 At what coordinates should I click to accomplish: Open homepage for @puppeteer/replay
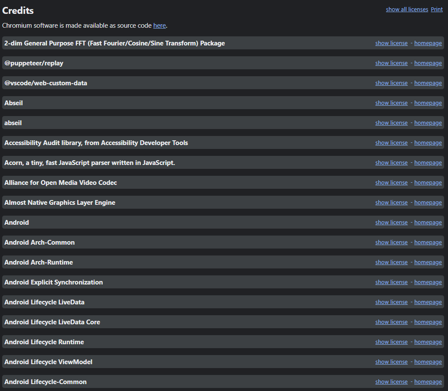[428, 63]
